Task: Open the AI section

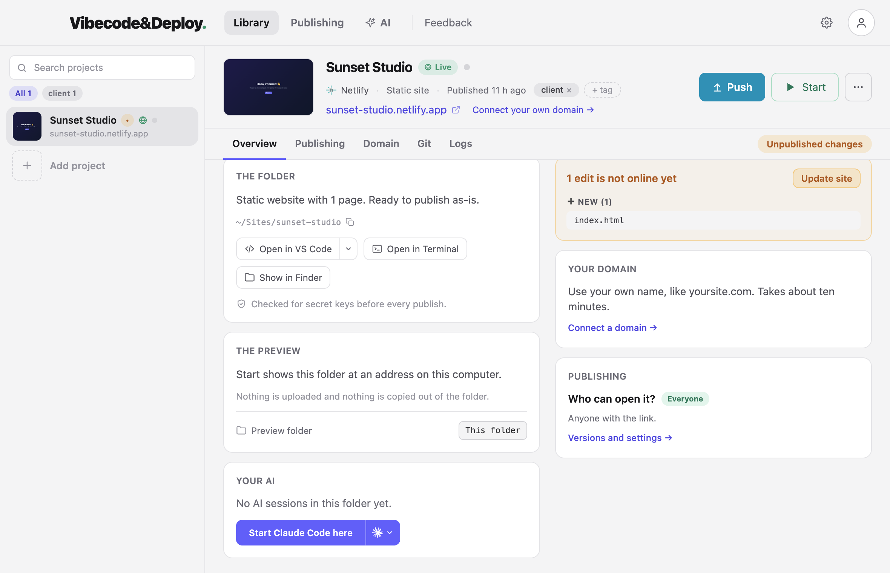Action: coord(378,23)
